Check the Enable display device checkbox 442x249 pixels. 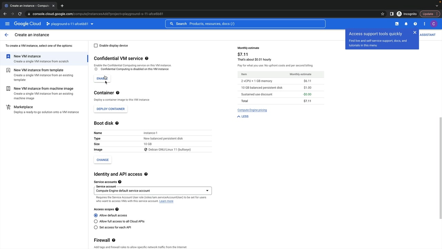point(96,46)
